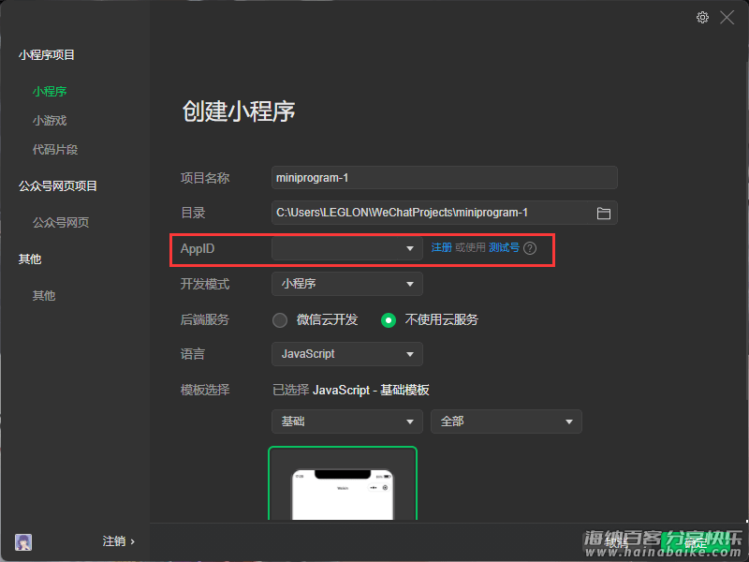The width and height of the screenshot is (749, 562).
Task: Click the 注册 link beside AppID
Action: coord(441,247)
